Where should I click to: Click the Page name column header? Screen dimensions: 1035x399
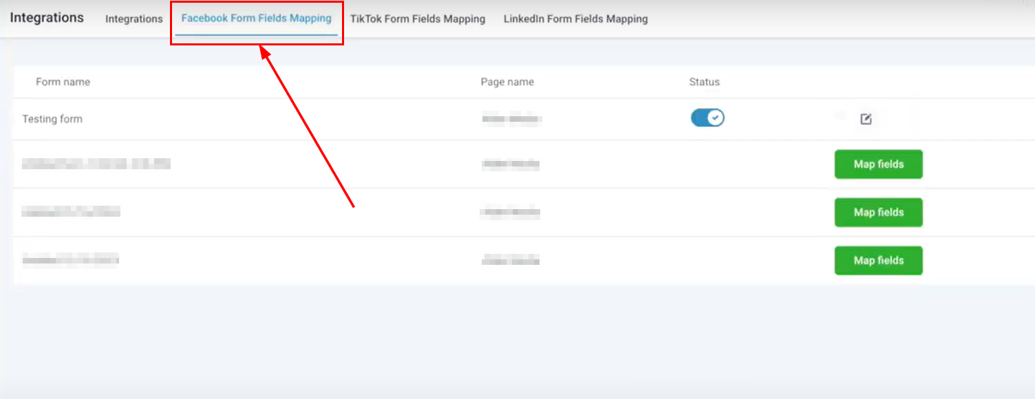coord(507,82)
